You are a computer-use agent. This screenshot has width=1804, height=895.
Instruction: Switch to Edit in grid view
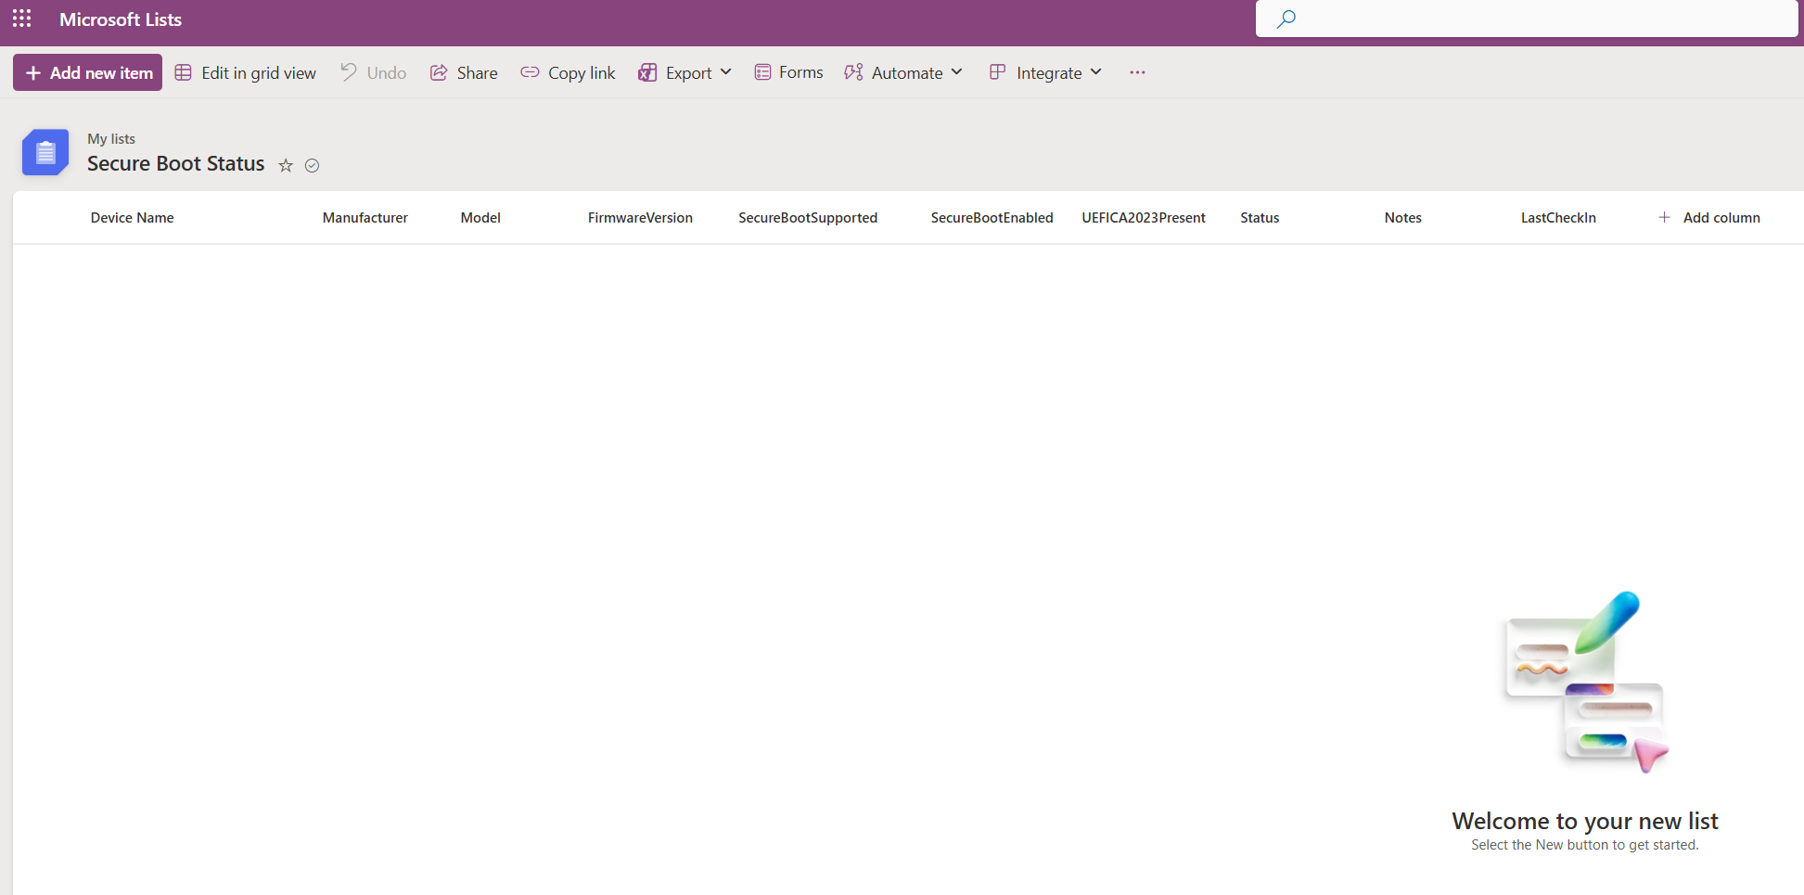click(246, 72)
